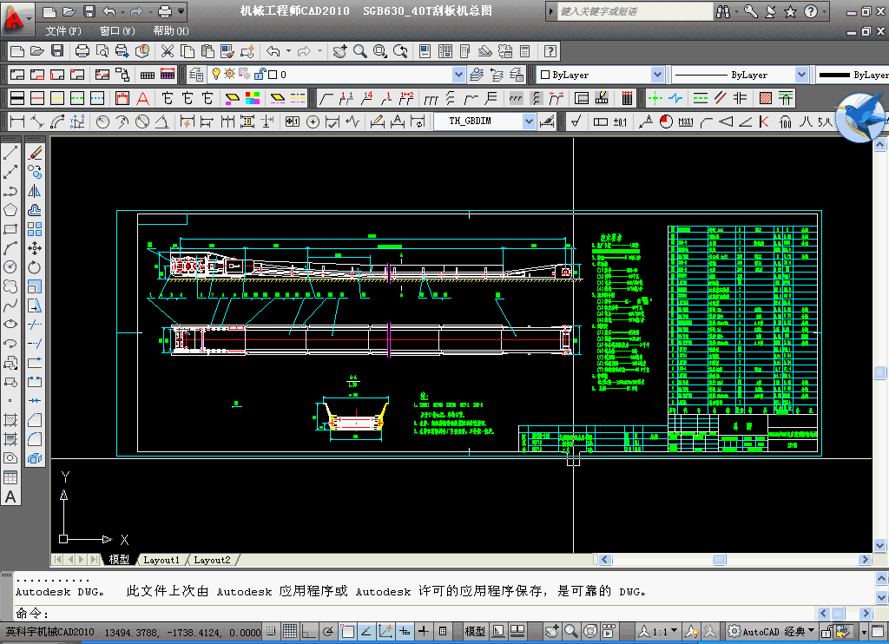Viewport: 889px width, 644px height.
Task: Click the surface roughness checkmark icon
Action: click(576, 122)
